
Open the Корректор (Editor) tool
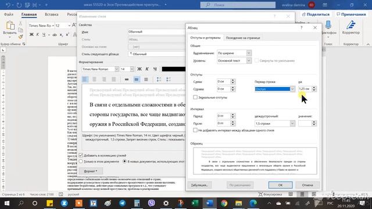coord(351,28)
